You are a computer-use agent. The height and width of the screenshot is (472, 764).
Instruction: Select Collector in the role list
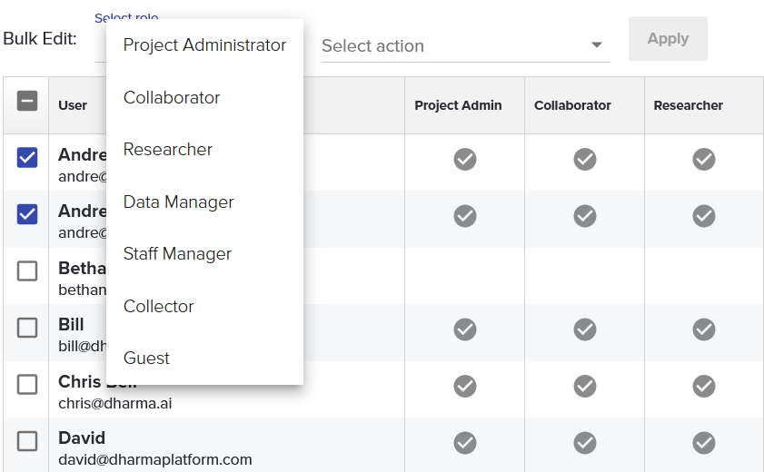point(159,307)
